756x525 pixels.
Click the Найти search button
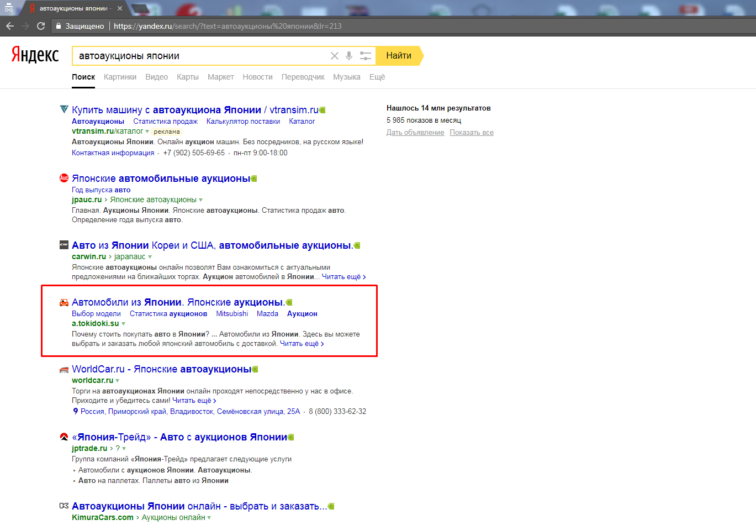pyautogui.click(x=399, y=56)
